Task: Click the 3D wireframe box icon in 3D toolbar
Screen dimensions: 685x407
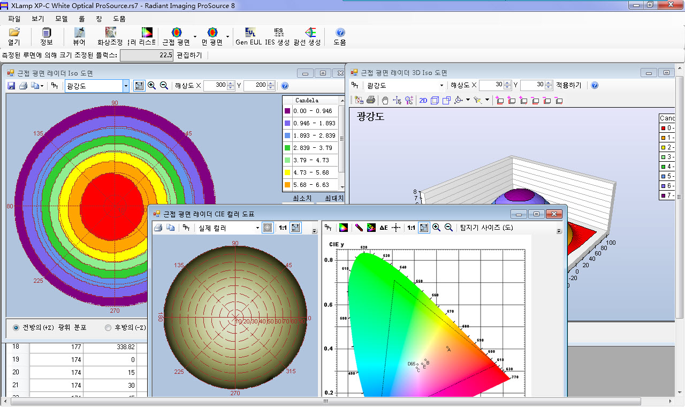Action: point(435,100)
